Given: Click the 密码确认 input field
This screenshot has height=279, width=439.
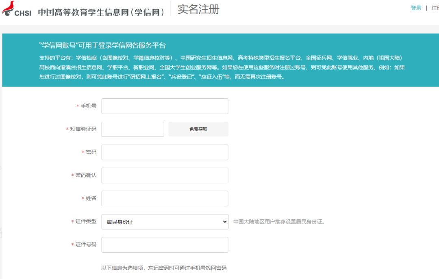Looking at the screenshot, I should pyautogui.click(x=164, y=175).
